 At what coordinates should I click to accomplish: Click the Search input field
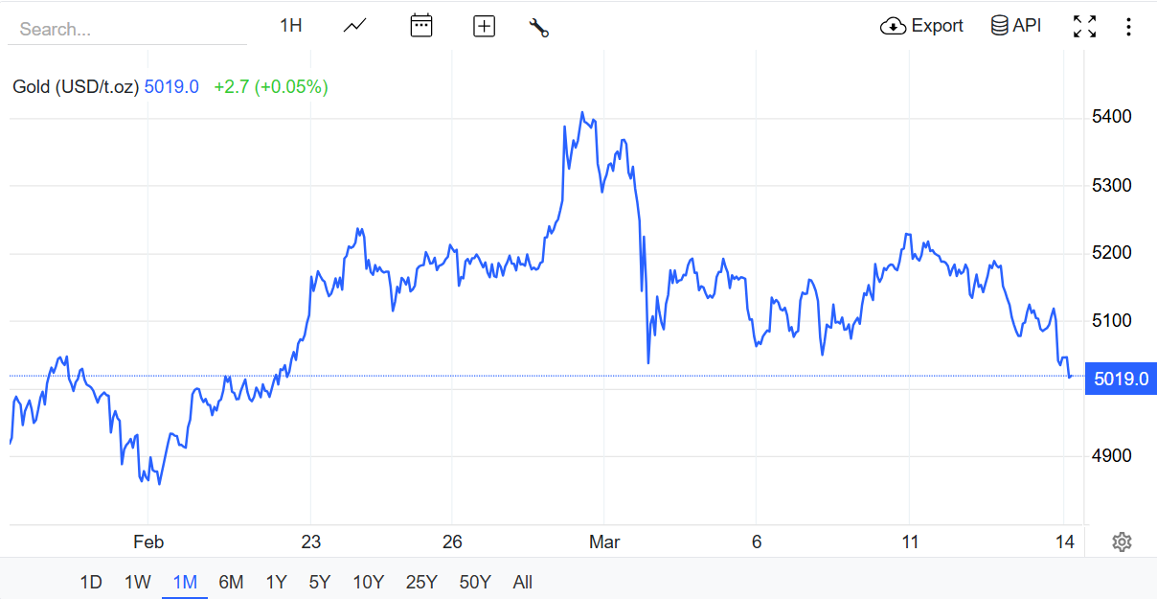[126, 29]
